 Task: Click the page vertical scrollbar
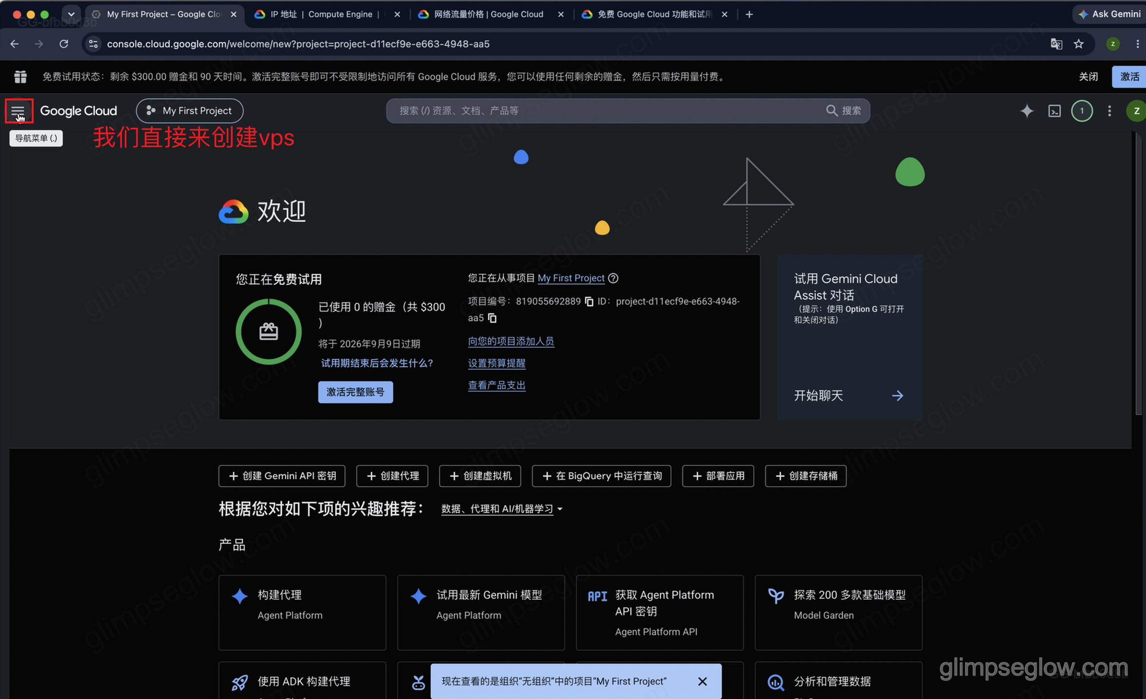click(x=1138, y=273)
